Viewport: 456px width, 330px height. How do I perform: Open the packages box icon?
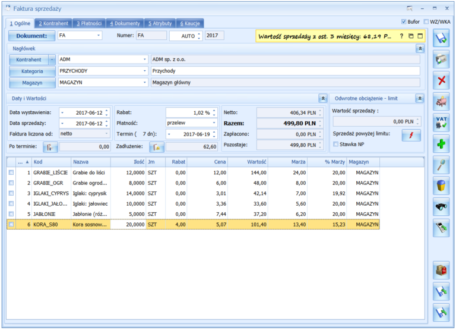point(441,271)
